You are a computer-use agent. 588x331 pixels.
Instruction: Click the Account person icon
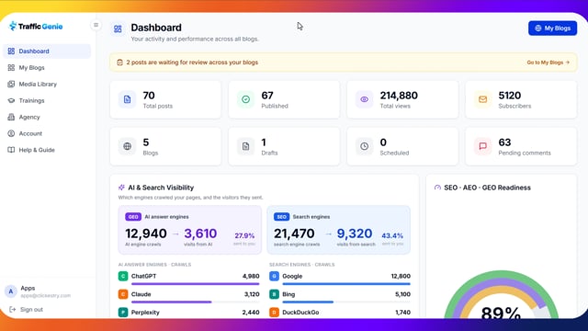coord(11,133)
